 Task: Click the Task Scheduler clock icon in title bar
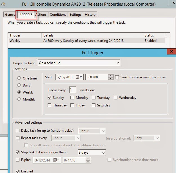point(3,4)
